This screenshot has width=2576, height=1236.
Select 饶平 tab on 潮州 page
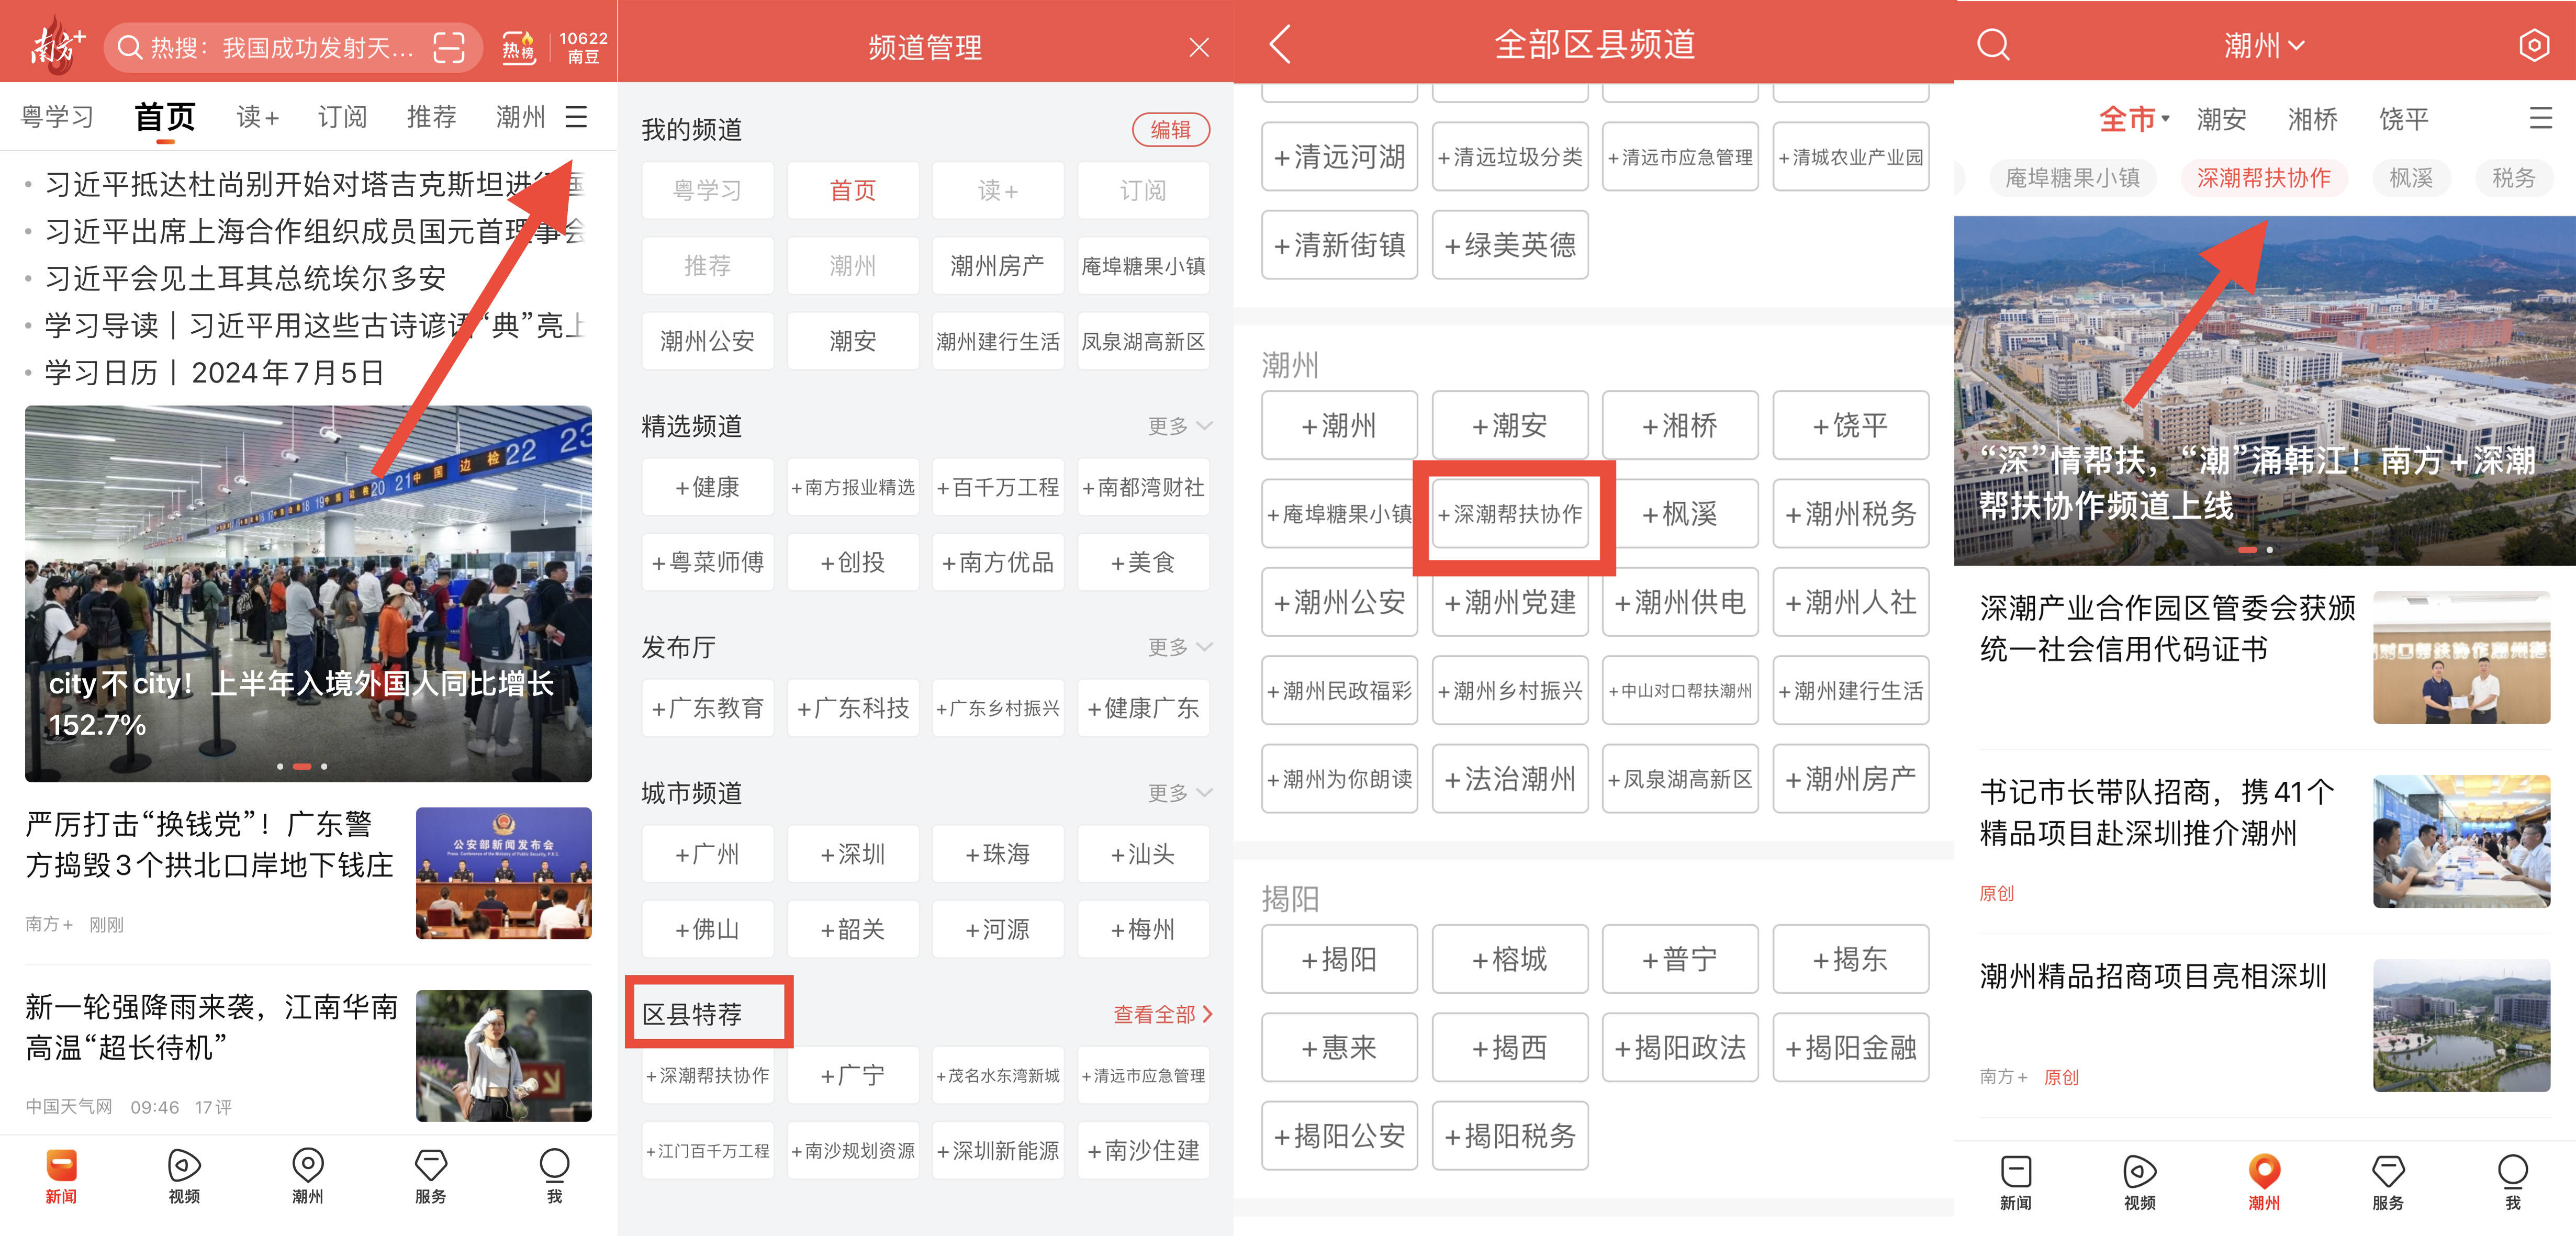tap(2403, 119)
